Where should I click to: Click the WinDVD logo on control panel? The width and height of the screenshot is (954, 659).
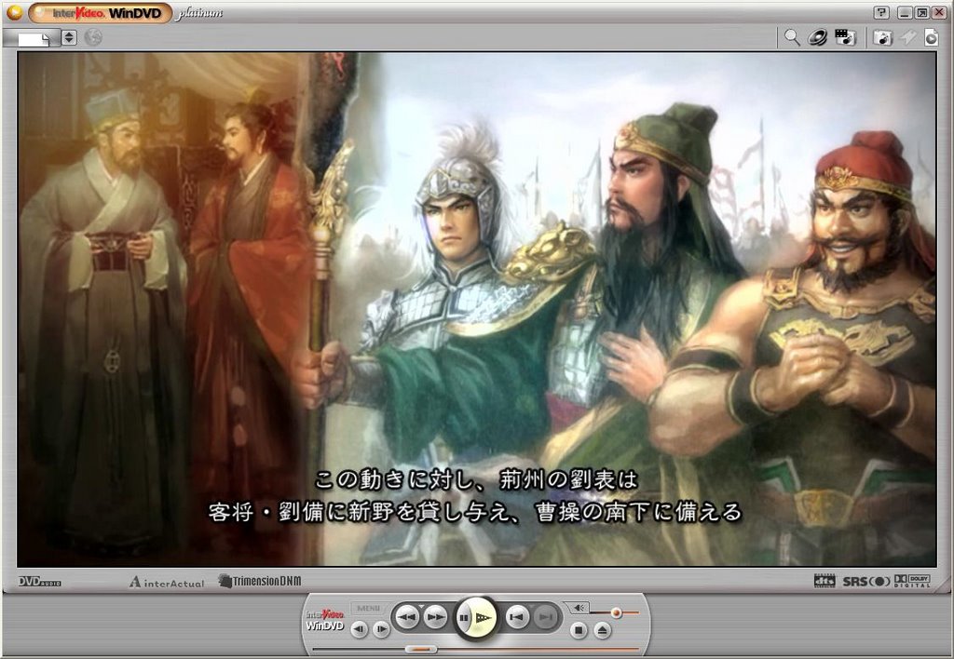coord(325,620)
